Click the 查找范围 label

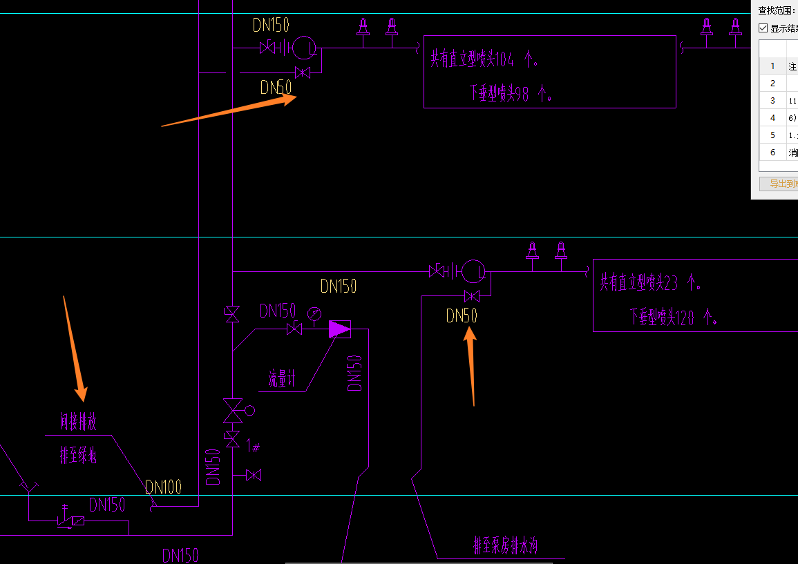pyautogui.click(x=777, y=10)
